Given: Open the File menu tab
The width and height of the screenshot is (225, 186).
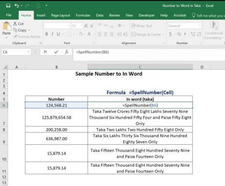Looking at the screenshot, I should coord(9,15).
